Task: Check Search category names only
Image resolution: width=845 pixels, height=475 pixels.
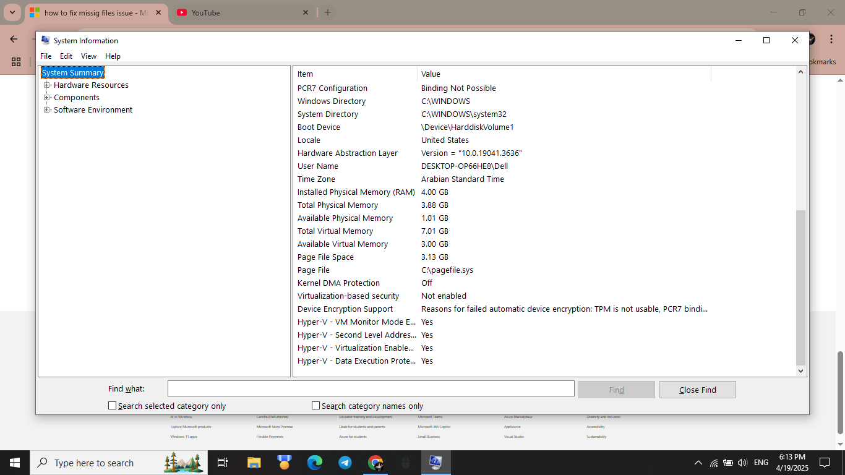Action: 315,406
